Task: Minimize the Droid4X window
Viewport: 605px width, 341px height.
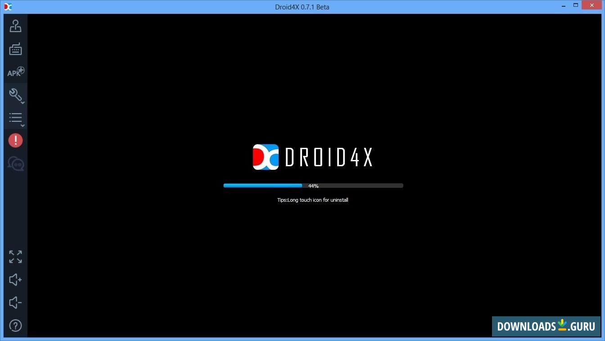Action: tap(564, 5)
